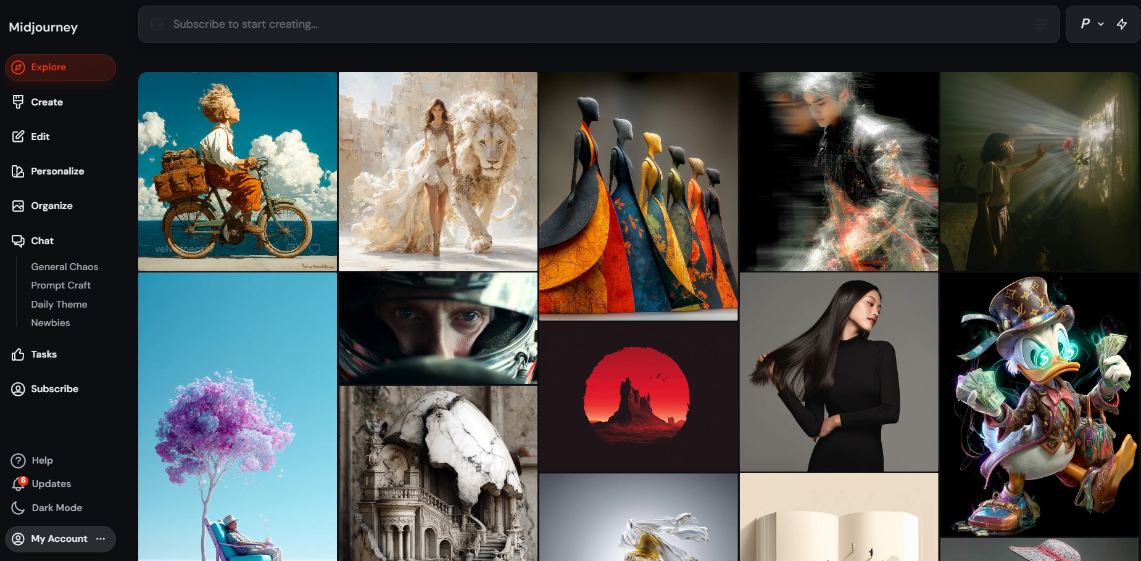Like the boy on bicycle image

315,249
